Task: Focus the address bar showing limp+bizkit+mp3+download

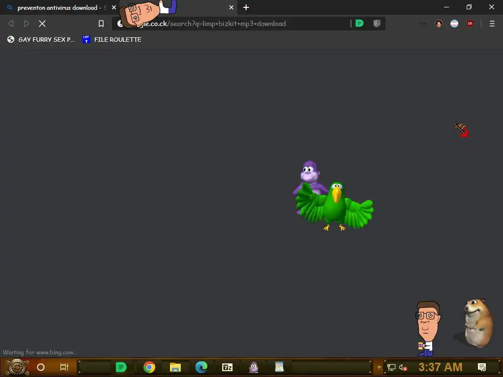Action: (231, 24)
